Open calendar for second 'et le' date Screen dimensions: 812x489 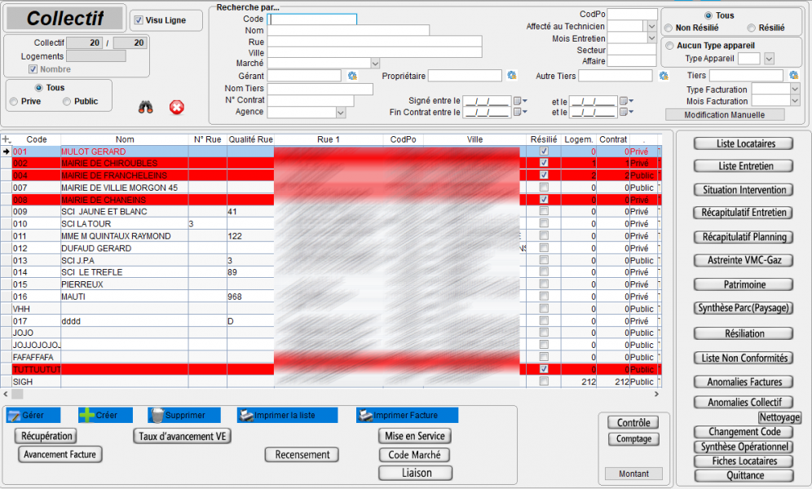click(626, 112)
